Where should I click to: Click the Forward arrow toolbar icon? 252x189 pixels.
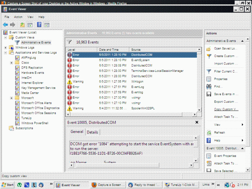[12, 25]
